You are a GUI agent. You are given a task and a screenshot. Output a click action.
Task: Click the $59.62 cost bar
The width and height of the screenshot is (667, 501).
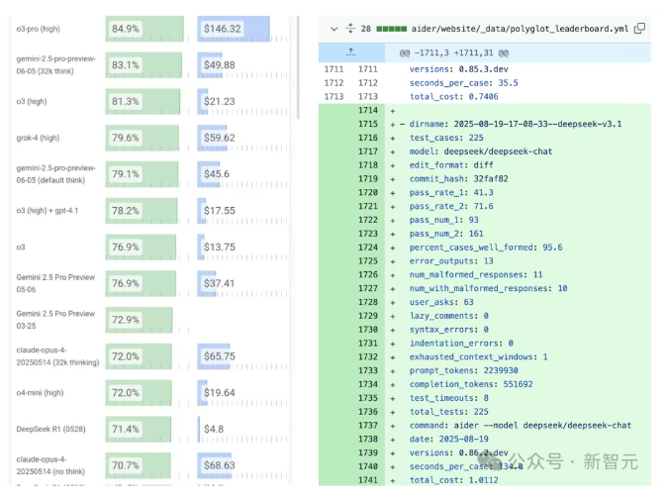click(x=212, y=138)
